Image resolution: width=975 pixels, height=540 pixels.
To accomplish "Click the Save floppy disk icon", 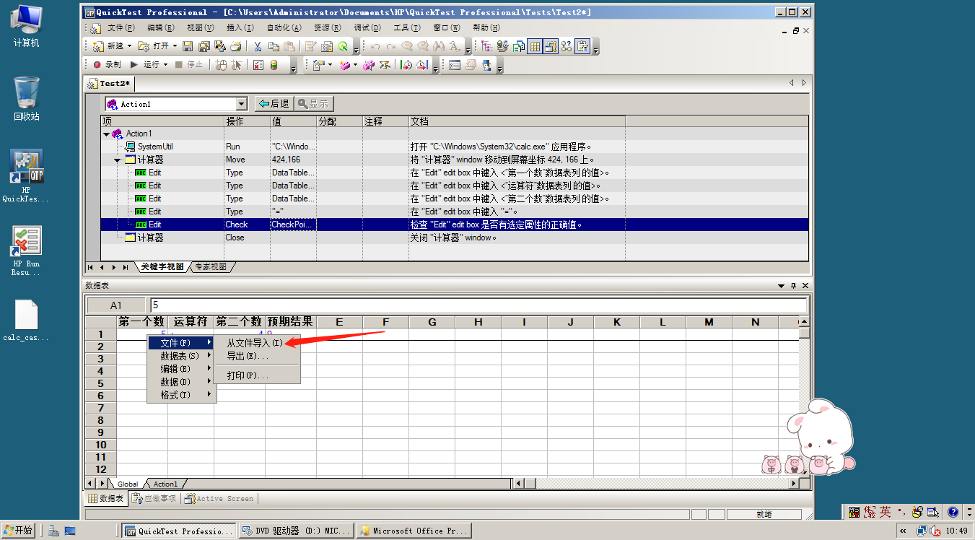I will 188,46.
